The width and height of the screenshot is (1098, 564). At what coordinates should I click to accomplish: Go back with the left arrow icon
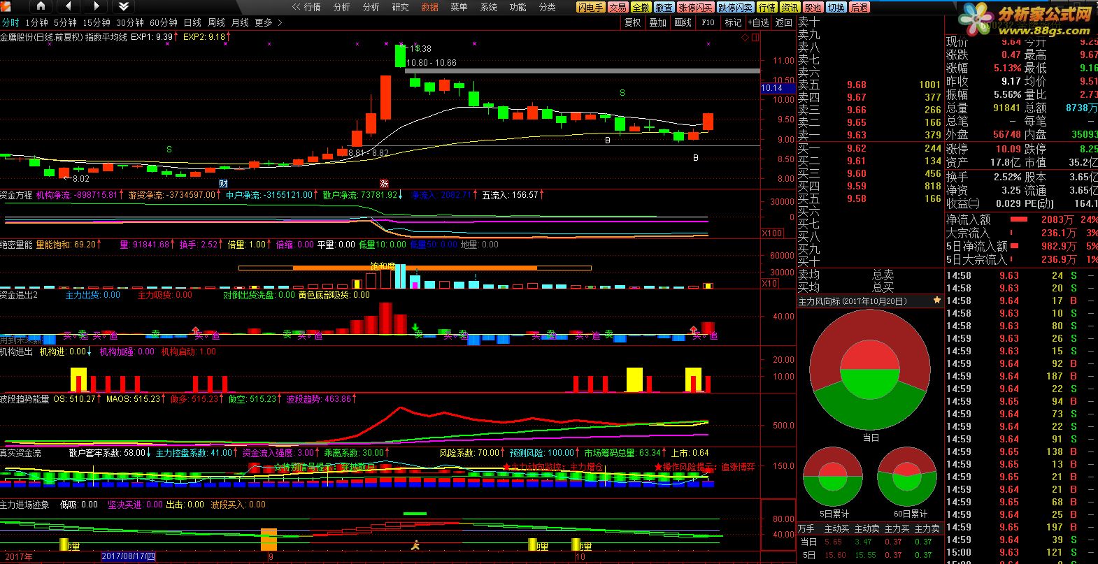[68, 6]
